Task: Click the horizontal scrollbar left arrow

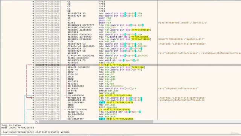Action: point(37,122)
